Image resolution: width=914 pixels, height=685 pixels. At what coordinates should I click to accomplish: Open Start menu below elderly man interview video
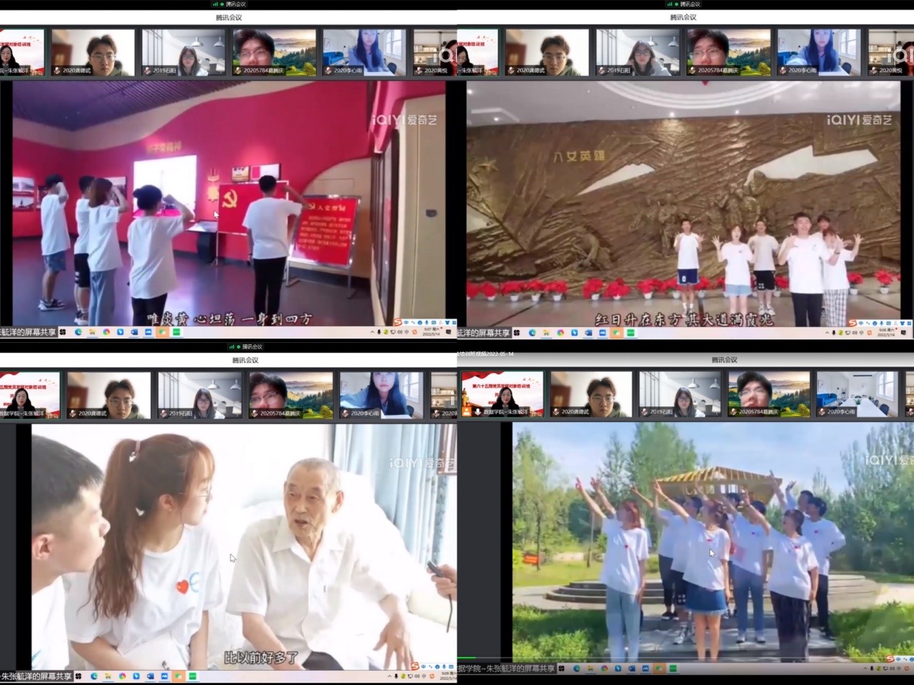80,676
